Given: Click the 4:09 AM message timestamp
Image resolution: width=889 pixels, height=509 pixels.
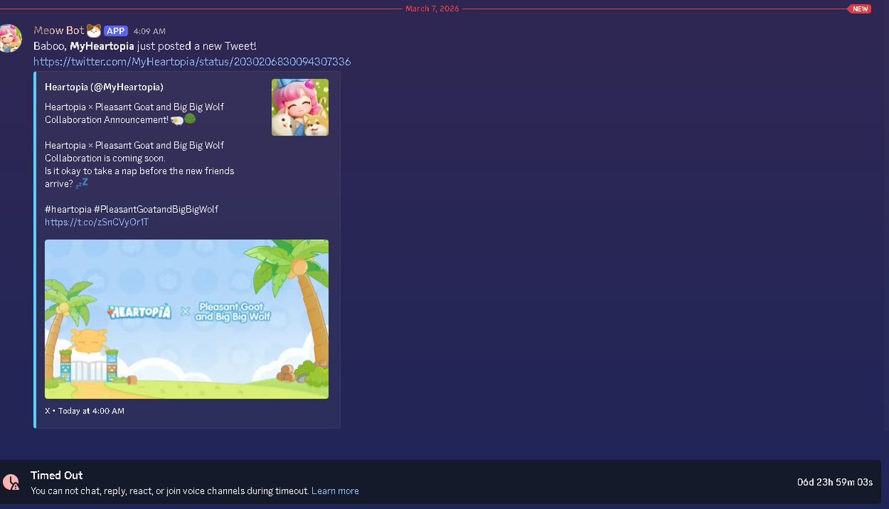Looking at the screenshot, I should (150, 32).
